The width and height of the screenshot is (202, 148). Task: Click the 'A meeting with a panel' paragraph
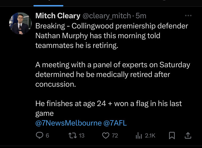113,75
